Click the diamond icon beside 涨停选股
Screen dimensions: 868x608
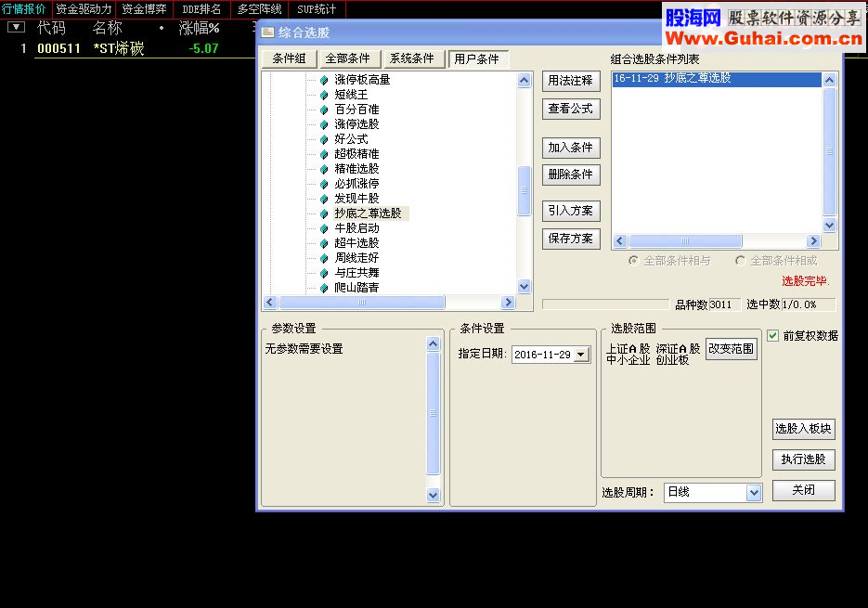tap(324, 124)
